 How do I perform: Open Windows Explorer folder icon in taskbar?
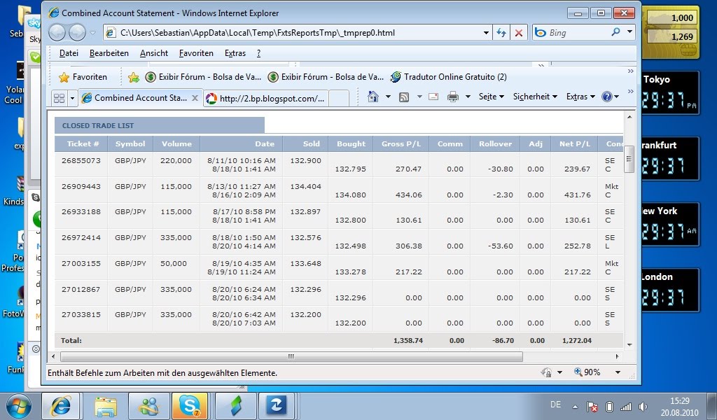pyautogui.click(x=106, y=406)
